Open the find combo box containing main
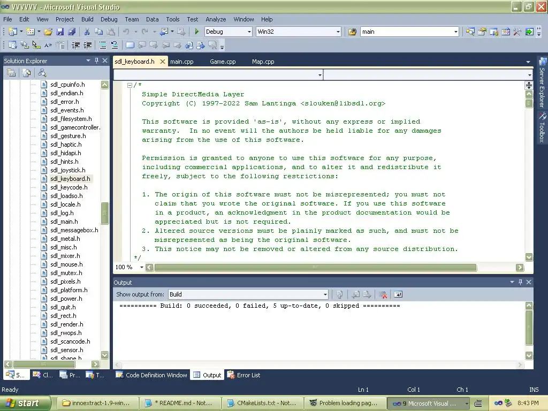 pos(409,32)
